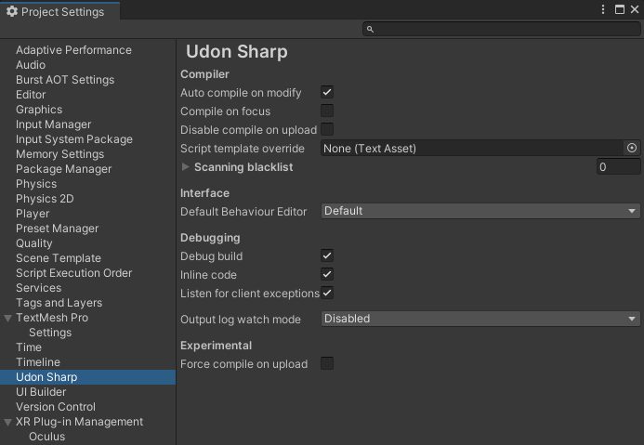
Task: Select Scene Template settings
Action: (x=59, y=258)
